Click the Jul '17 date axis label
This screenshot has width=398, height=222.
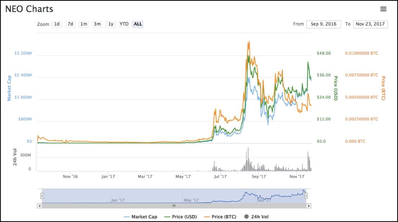(220, 177)
